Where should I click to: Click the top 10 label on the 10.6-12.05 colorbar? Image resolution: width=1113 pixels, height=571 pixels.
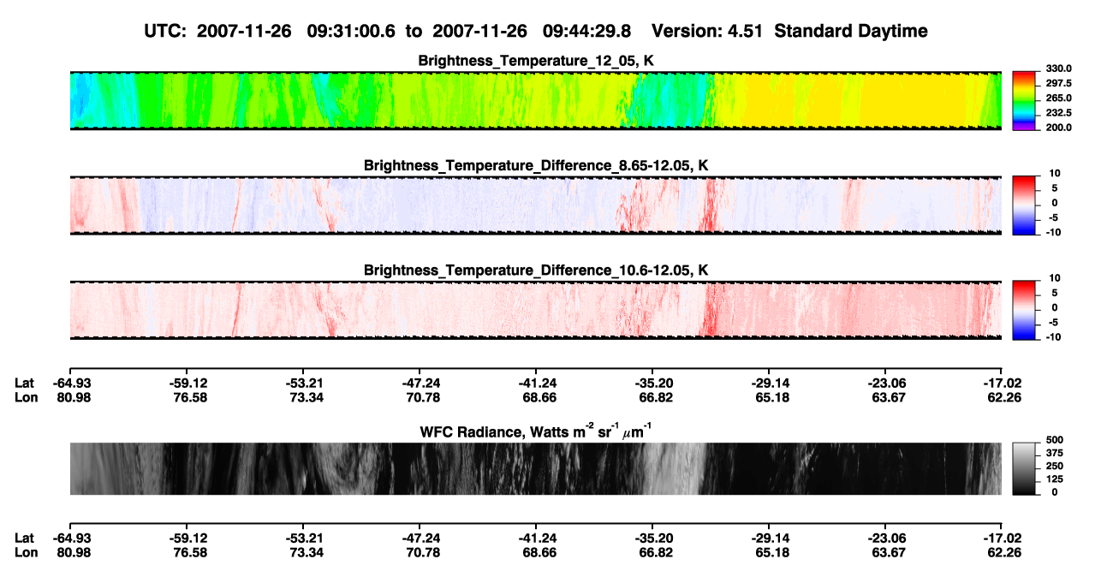point(1056,277)
